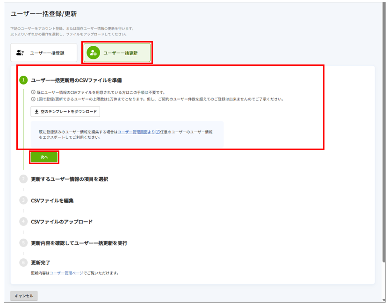389x306 pixels.
Task: Click the green 次へ button
Action: point(44,157)
